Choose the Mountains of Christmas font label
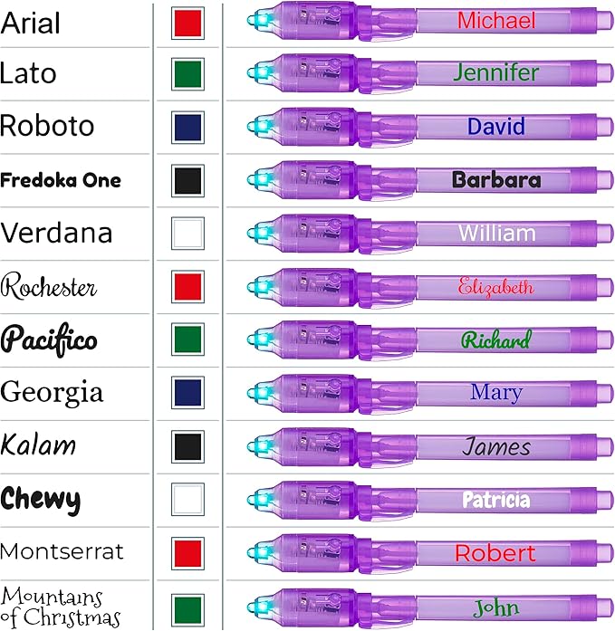615x631 pixels. click(x=61, y=607)
